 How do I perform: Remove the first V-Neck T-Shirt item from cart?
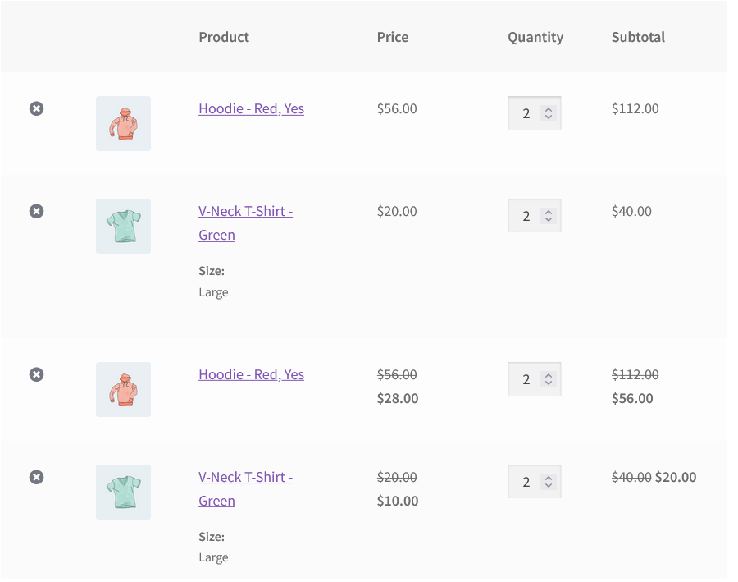coord(37,212)
